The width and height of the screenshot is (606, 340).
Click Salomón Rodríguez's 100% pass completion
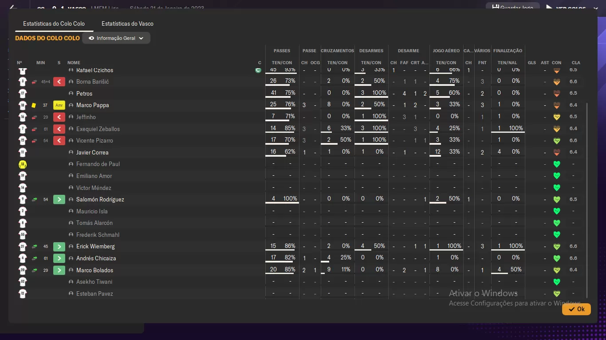click(290, 199)
